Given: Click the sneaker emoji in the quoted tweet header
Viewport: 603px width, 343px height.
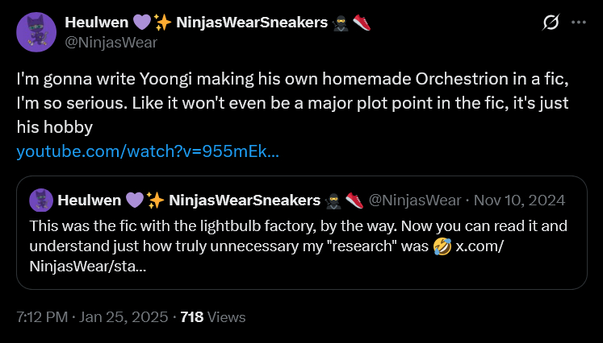Looking at the screenshot, I should [354, 200].
